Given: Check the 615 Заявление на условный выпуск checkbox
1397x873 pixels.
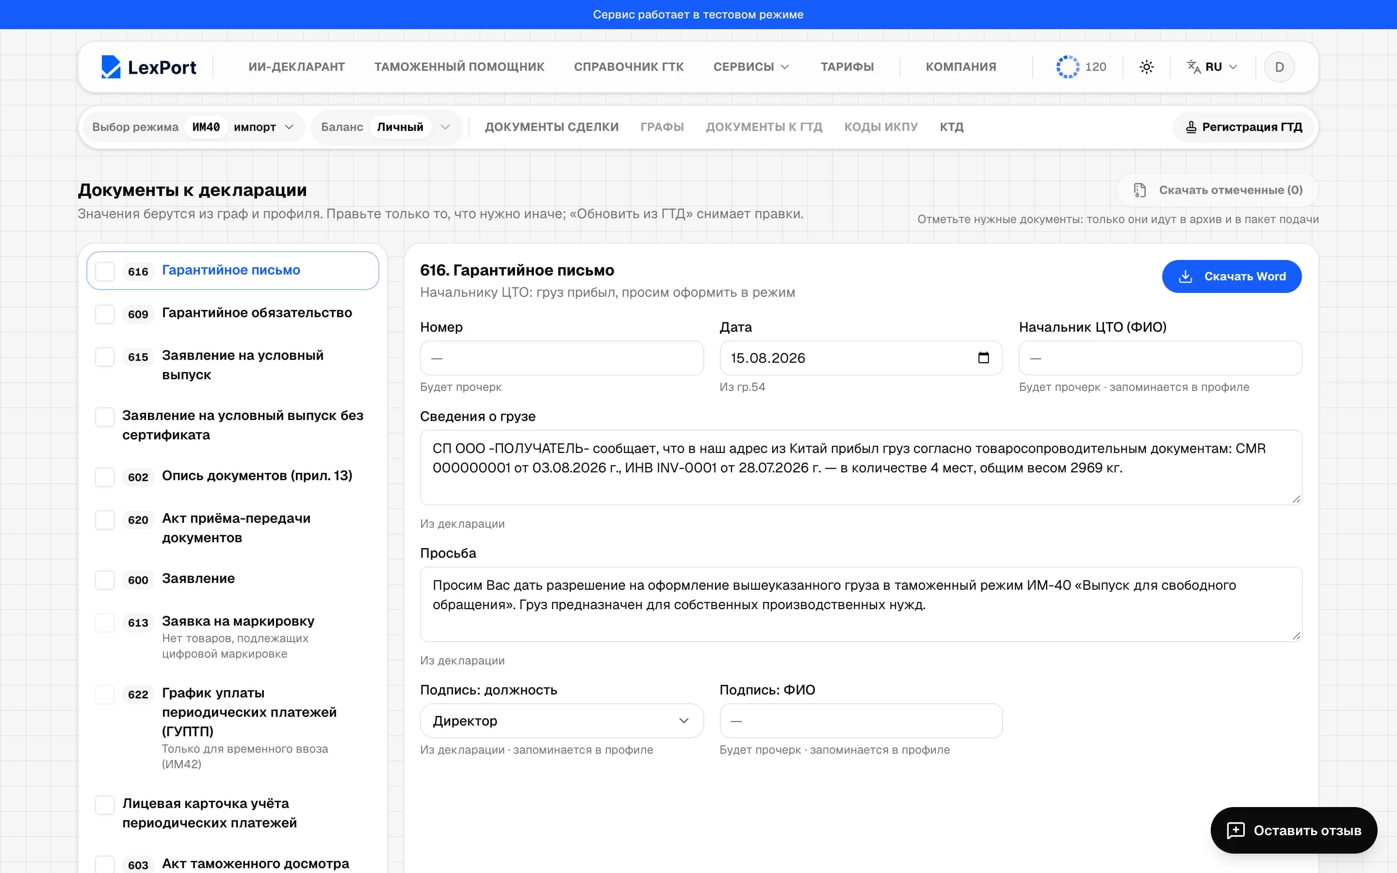Looking at the screenshot, I should 105,357.
